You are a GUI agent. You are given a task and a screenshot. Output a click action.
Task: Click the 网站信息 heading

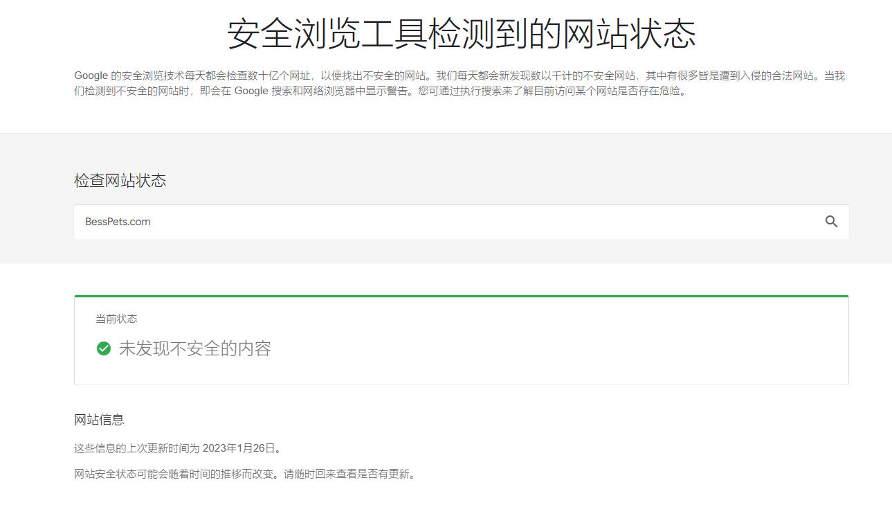[99, 420]
